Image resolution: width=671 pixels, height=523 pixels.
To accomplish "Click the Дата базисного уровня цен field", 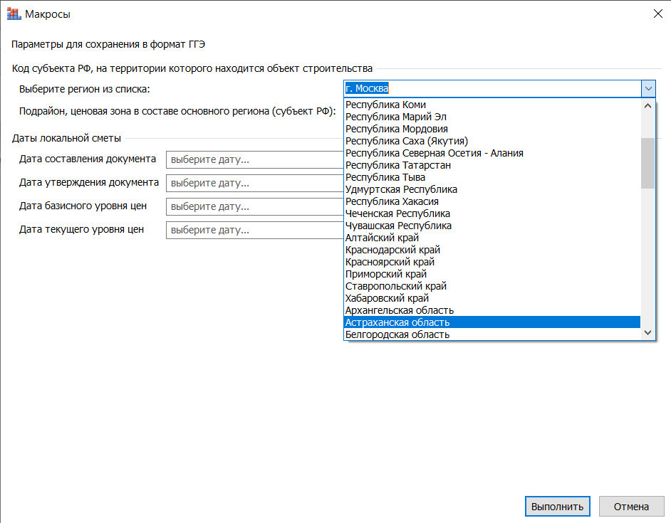I will point(254,207).
